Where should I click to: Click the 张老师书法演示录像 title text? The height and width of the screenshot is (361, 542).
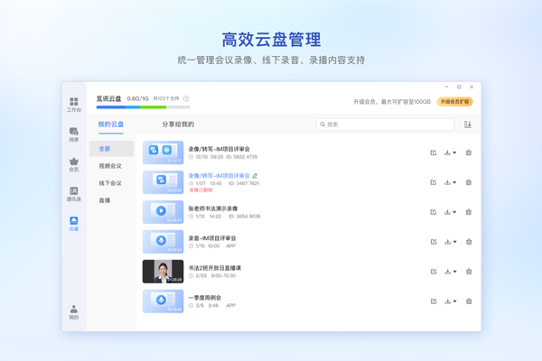[x=213, y=208]
